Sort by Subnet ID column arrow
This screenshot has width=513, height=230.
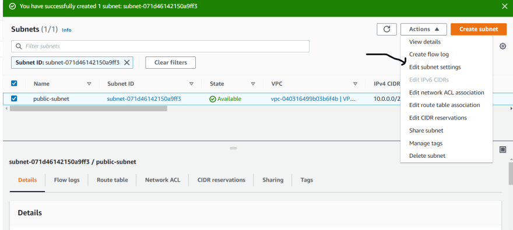pos(191,84)
